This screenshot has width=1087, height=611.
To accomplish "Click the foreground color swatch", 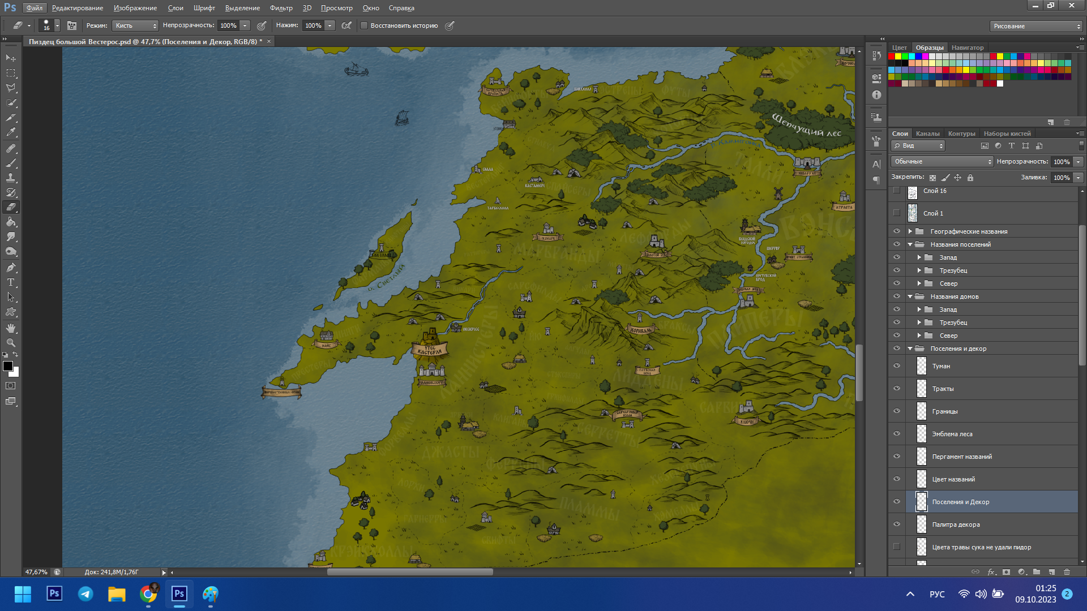I will point(8,366).
